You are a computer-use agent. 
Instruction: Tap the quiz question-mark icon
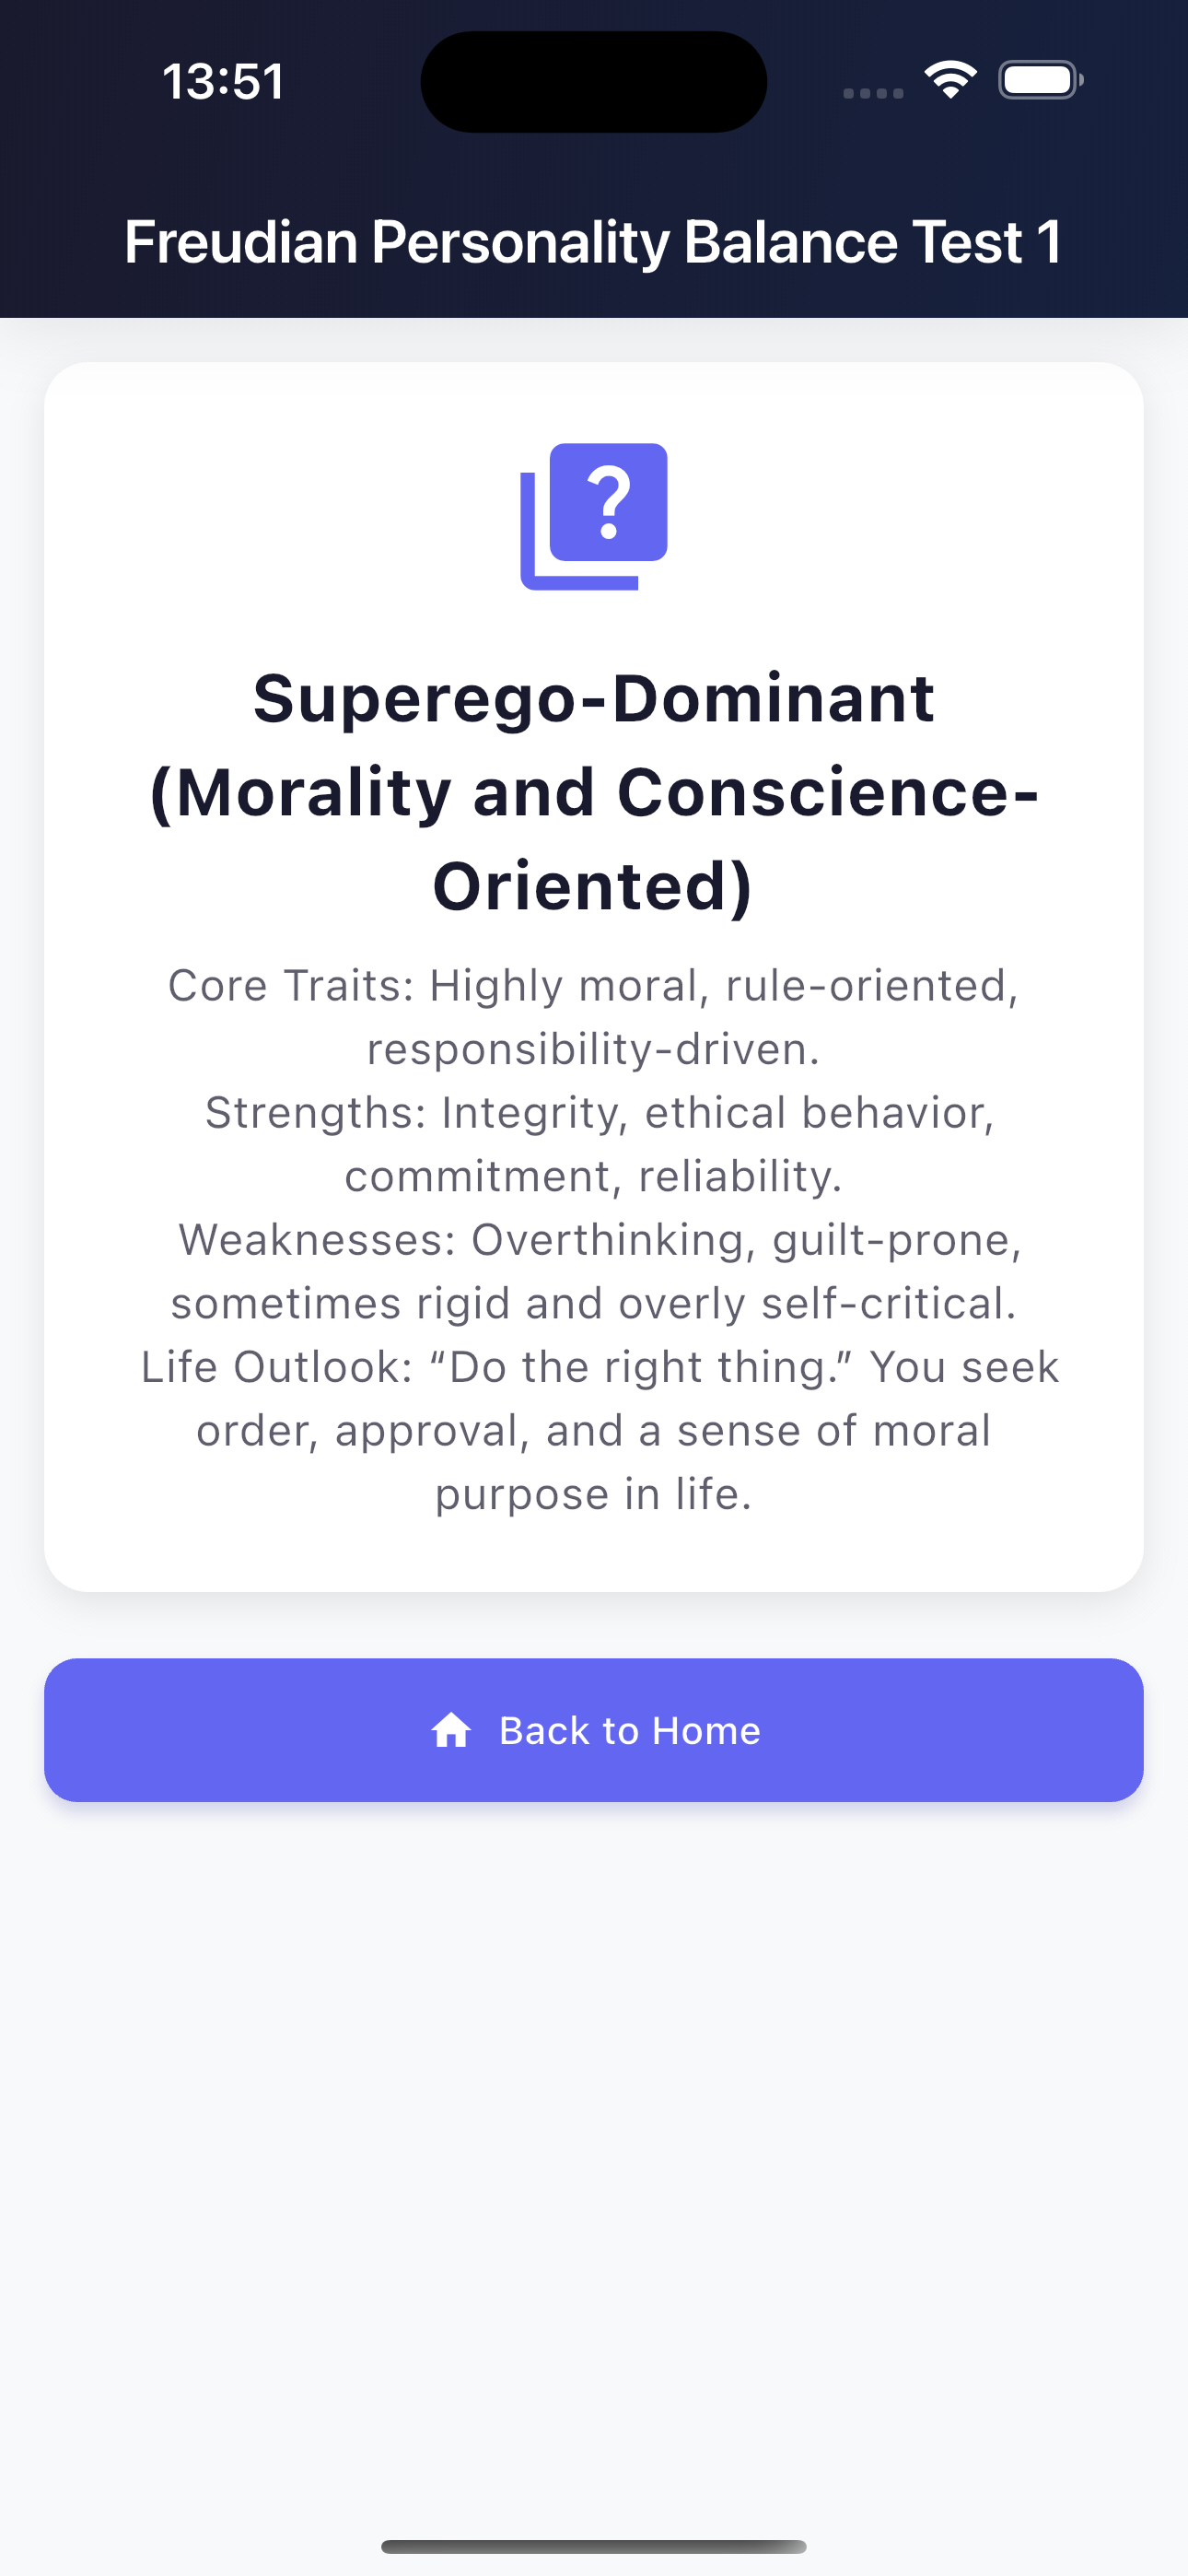pos(594,516)
